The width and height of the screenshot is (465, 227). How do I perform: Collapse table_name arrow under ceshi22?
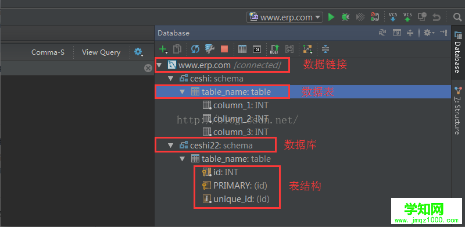[x=182, y=159]
